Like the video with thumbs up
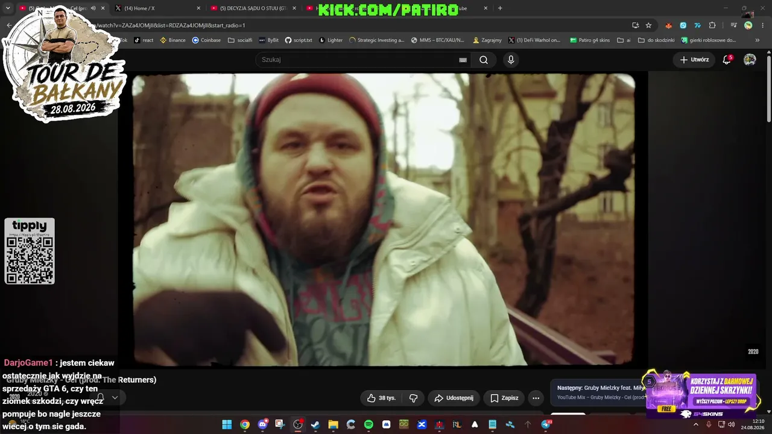Image resolution: width=772 pixels, height=434 pixels. click(381, 398)
